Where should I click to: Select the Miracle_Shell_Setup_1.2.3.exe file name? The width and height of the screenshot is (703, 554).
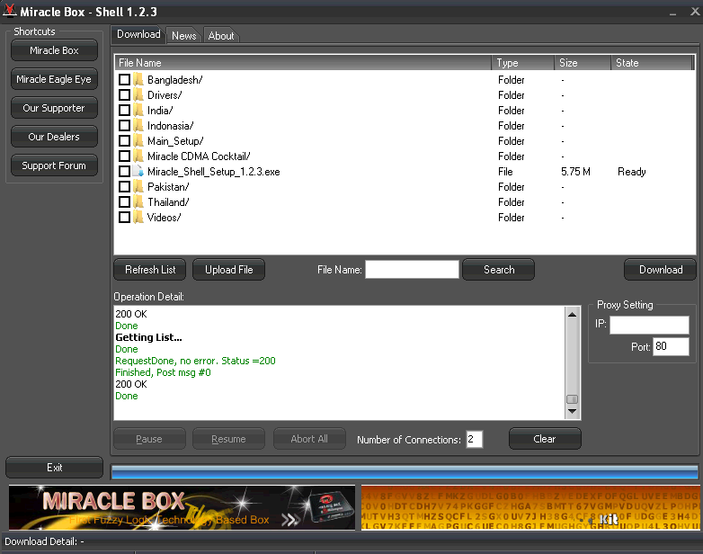[213, 172]
